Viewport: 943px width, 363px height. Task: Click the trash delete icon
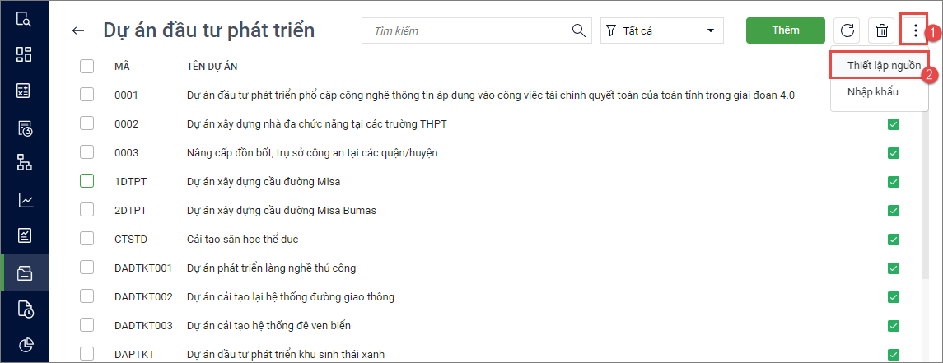(881, 31)
